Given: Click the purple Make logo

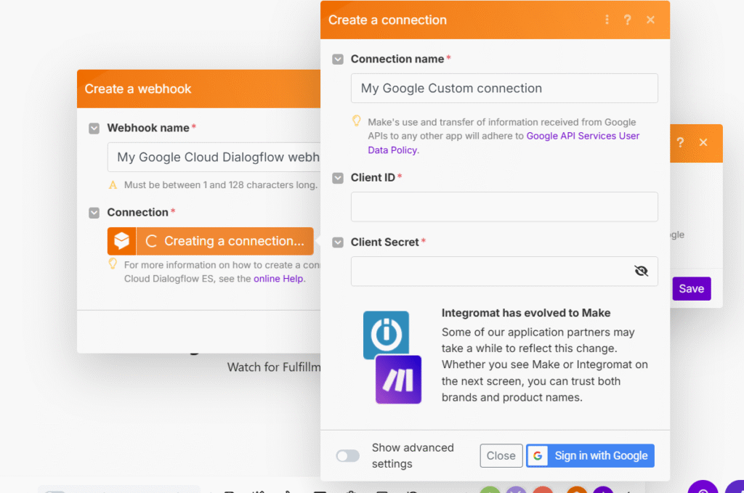Looking at the screenshot, I should [398, 379].
